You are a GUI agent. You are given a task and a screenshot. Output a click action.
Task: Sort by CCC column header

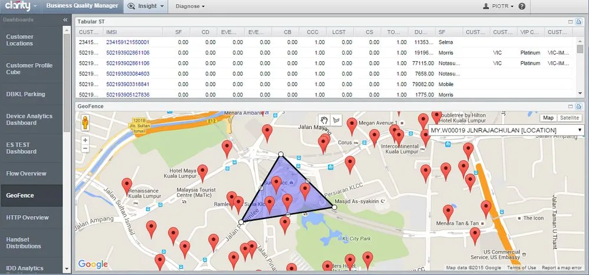point(313,32)
